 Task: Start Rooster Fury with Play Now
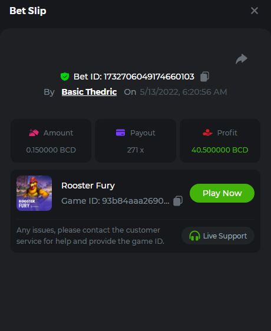pyautogui.click(x=222, y=193)
